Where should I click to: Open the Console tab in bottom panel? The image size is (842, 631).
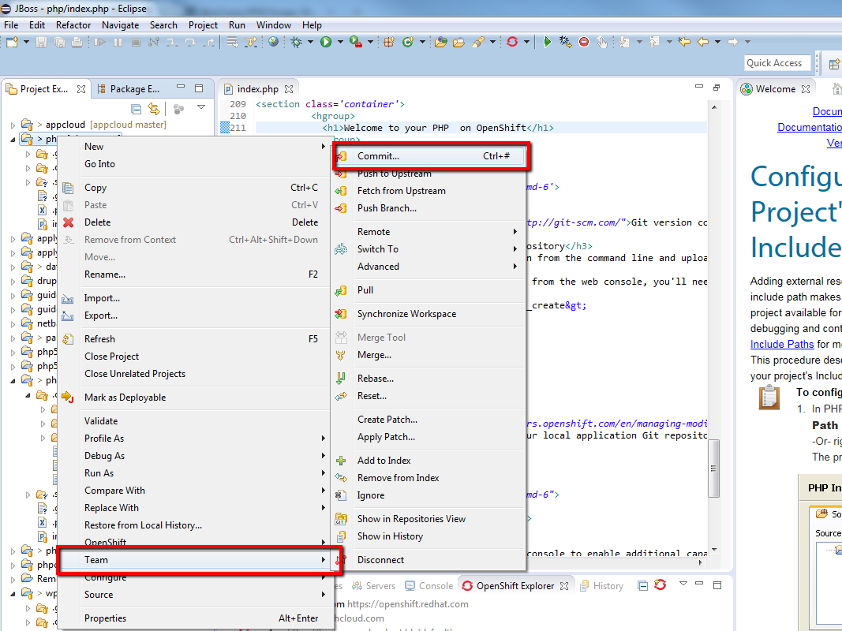click(435, 586)
